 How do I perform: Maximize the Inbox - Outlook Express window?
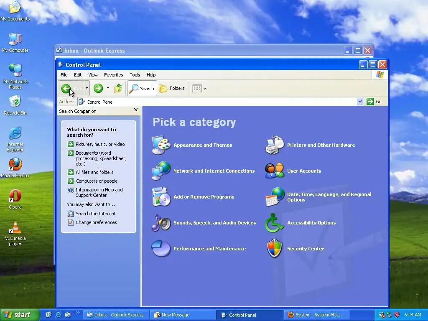(358, 51)
